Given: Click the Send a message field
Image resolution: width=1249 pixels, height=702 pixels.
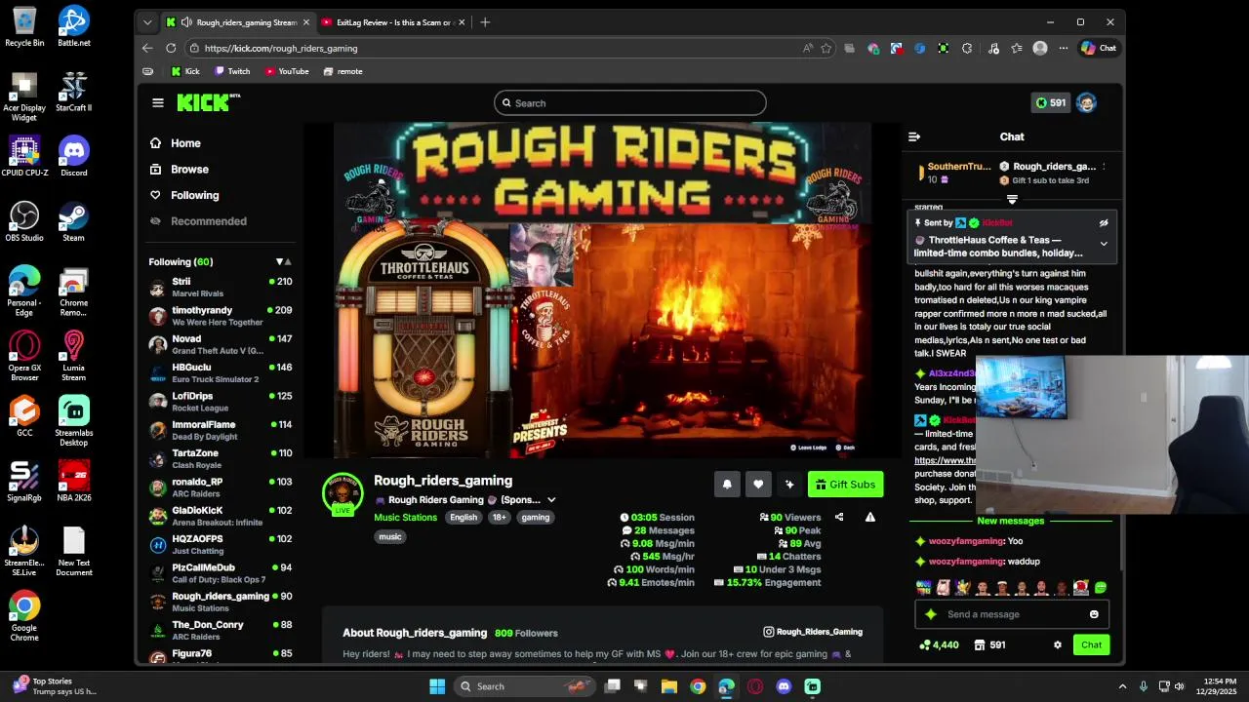Looking at the screenshot, I should tap(1011, 614).
